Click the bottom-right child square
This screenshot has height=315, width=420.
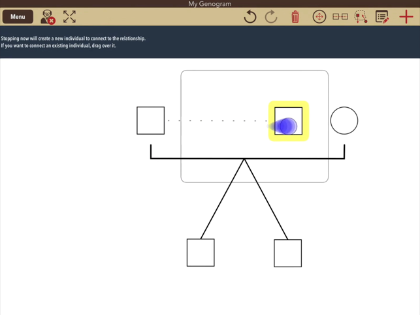(x=287, y=253)
